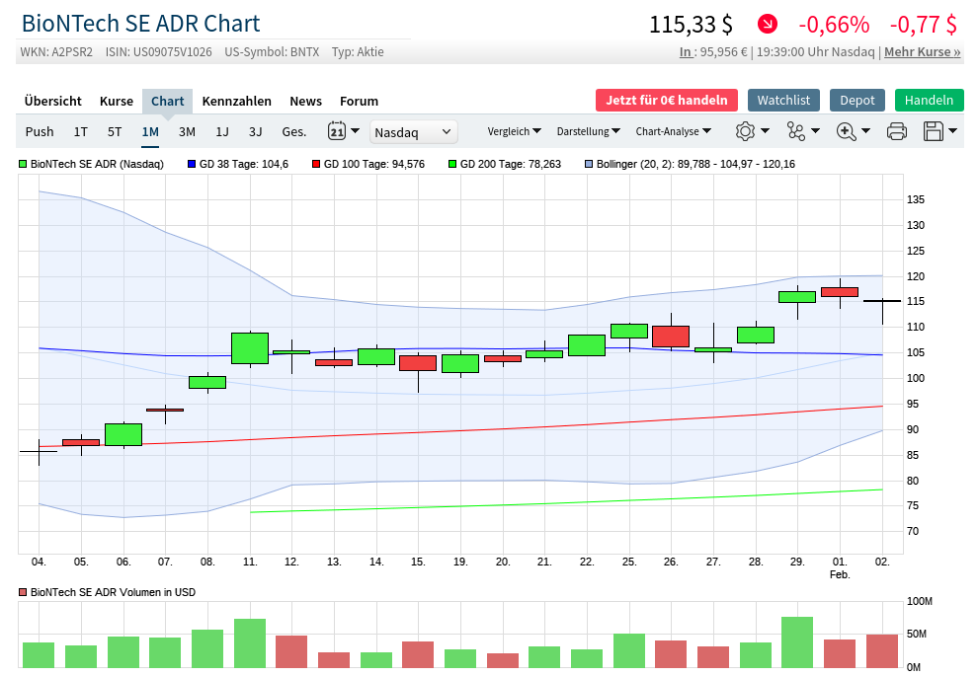Screen dimensions: 979x677
Task: Expand the calendar dropdown arrow
Action: 356,130
